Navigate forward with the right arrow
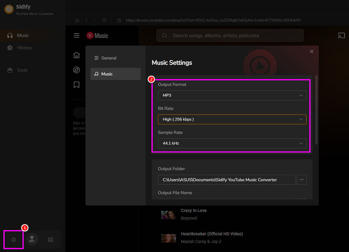349x252 pixels. pyautogui.click(x=95, y=20)
